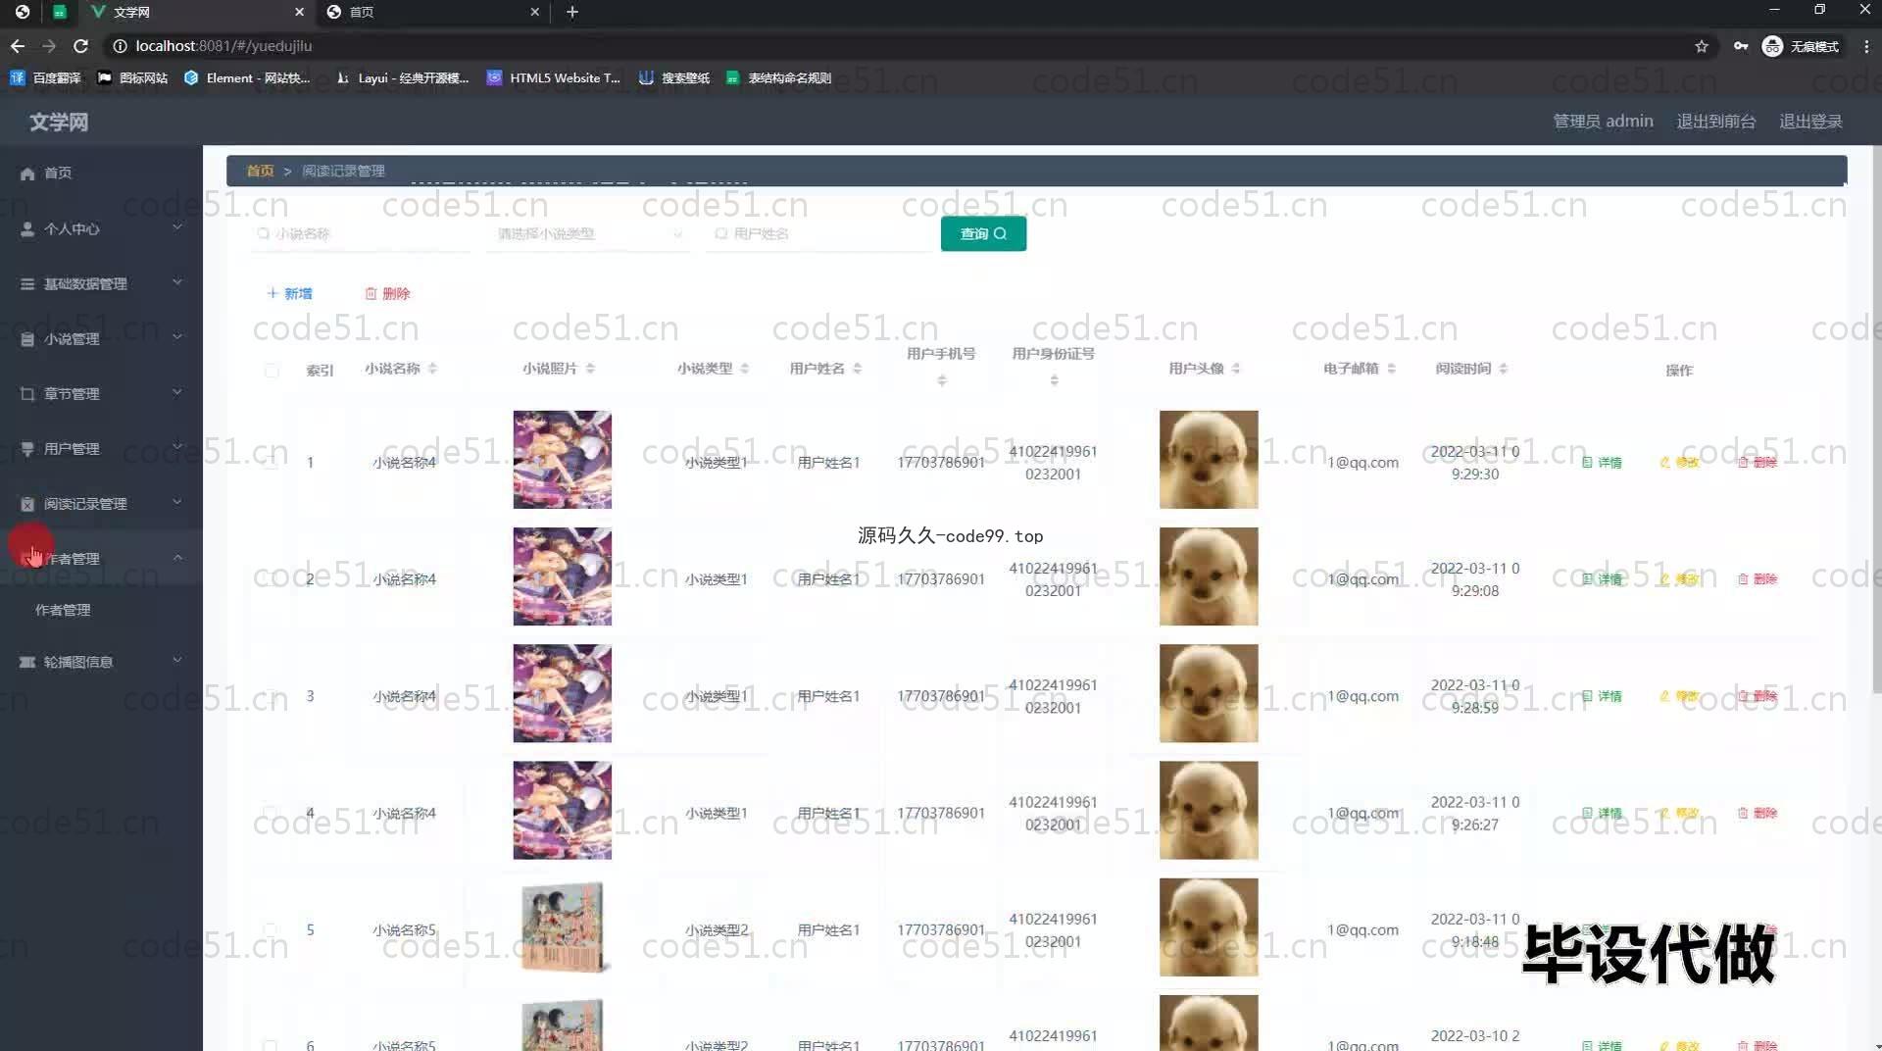This screenshot has height=1051, width=1882.
Task: Open 详情 for row 3
Action: 1602,696
